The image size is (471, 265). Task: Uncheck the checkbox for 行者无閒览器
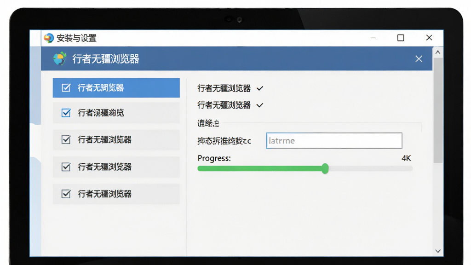[x=66, y=88]
